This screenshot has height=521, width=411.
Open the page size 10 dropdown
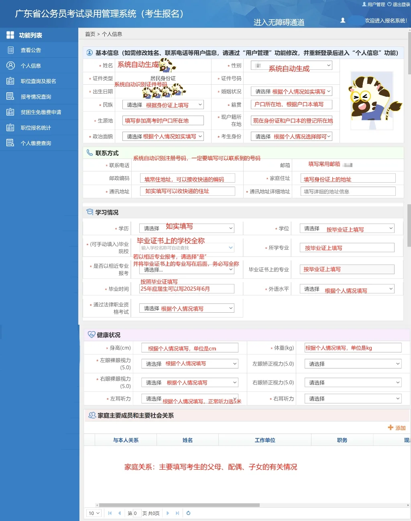(x=93, y=513)
